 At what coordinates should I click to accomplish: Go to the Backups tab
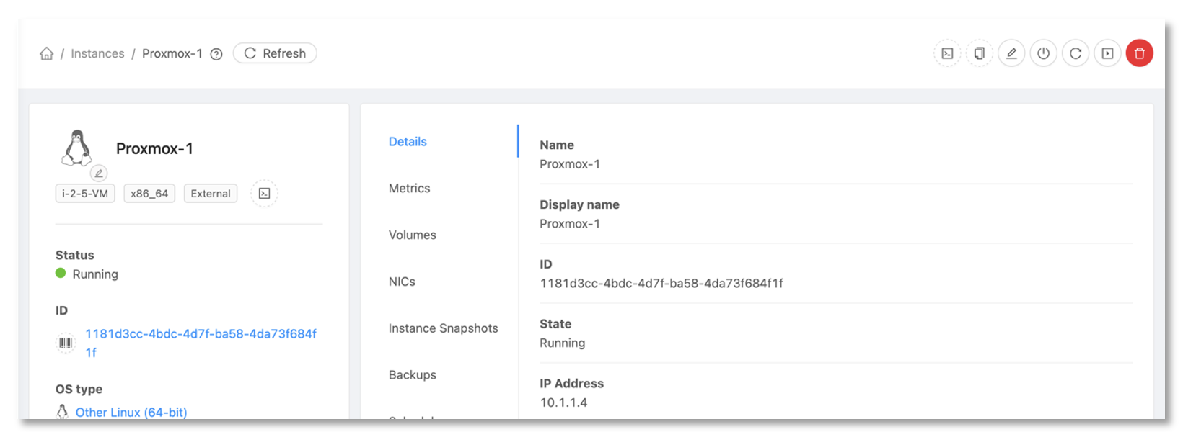[412, 375]
